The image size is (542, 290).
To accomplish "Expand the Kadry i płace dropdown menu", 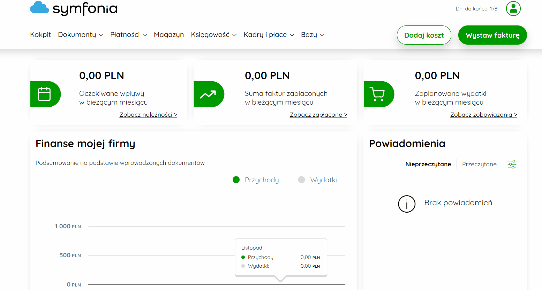I will 269,35.
